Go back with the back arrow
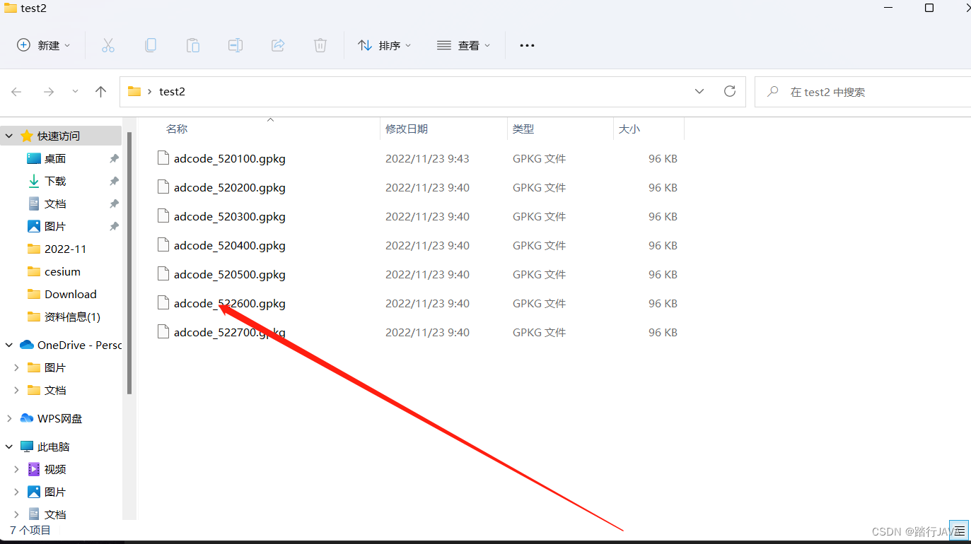 (17, 92)
